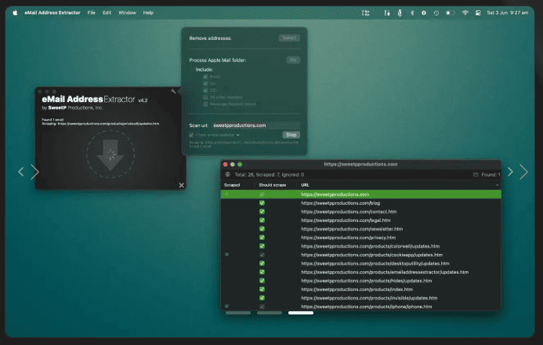Viewport: 543px width, 345px height.
Task: Open the File menu
Action: (92, 13)
